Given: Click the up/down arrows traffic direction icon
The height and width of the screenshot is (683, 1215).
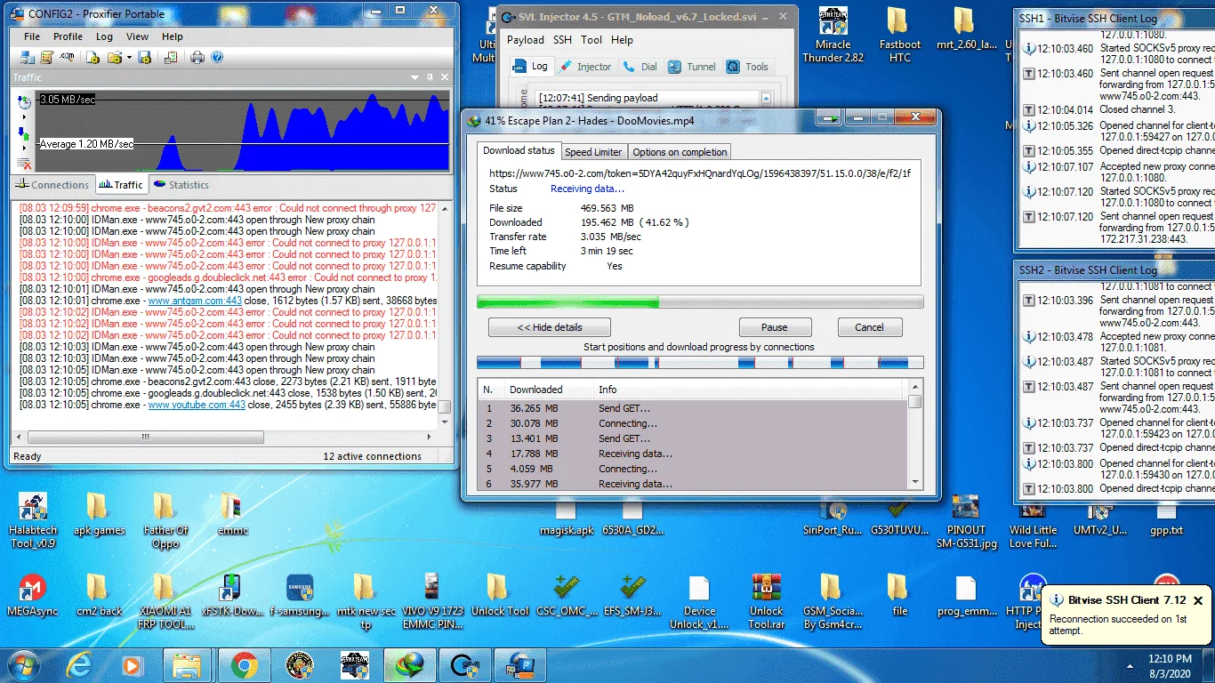Looking at the screenshot, I should 24,133.
